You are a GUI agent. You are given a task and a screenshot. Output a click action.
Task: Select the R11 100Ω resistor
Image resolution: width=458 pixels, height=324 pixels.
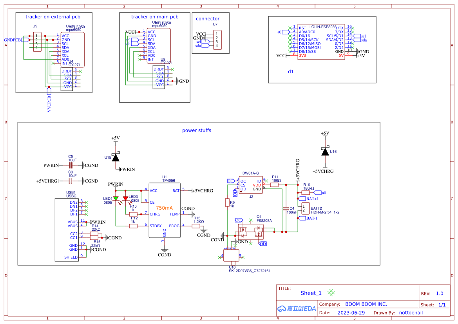(275, 185)
